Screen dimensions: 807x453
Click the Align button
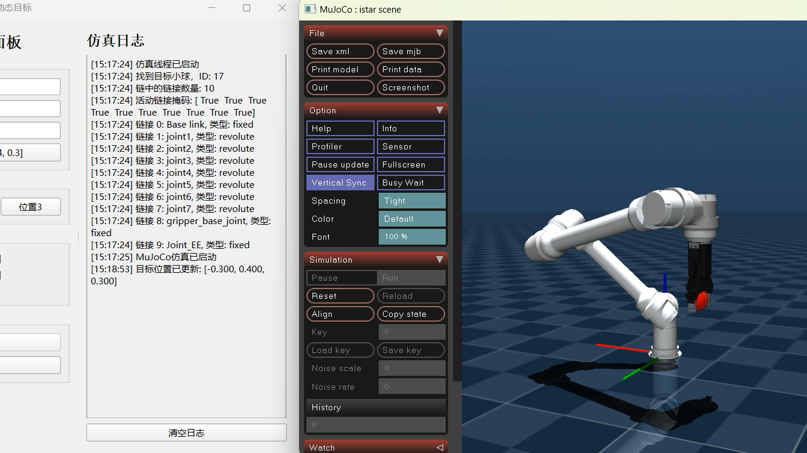pyautogui.click(x=340, y=314)
